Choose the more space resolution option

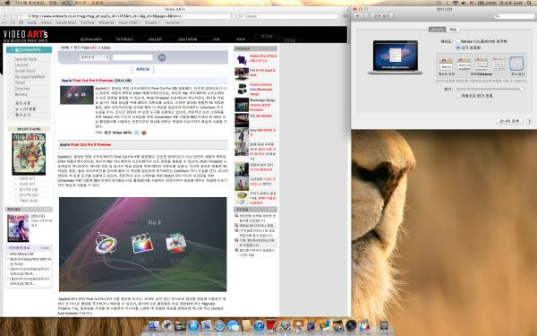click(x=516, y=65)
